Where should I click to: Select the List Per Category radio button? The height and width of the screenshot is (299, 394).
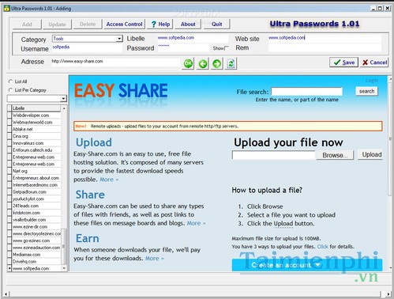pyautogui.click(x=10, y=90)
